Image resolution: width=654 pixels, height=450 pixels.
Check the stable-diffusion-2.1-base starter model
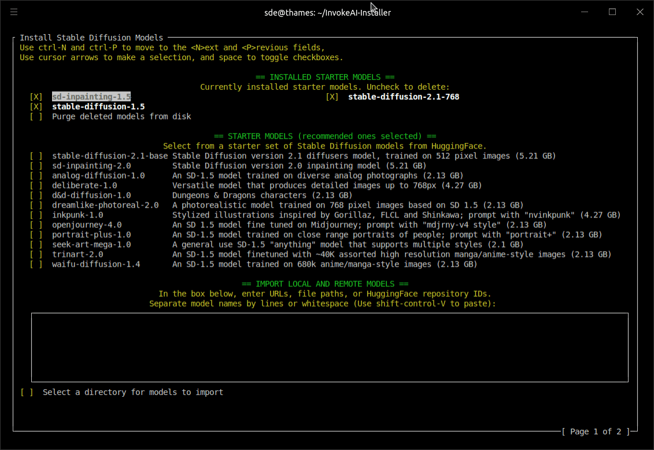point(36,156)
